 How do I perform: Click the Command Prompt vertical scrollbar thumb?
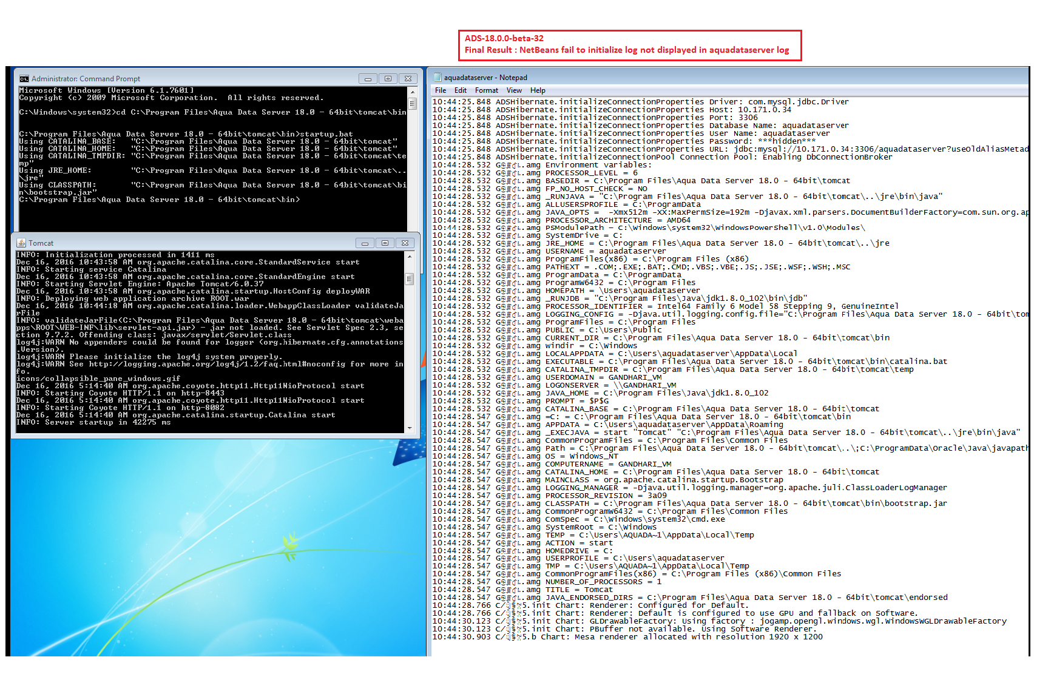pos(413,104)
